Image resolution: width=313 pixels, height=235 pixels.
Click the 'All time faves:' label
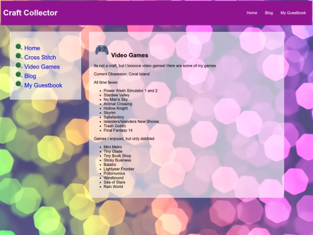[106, 82]
